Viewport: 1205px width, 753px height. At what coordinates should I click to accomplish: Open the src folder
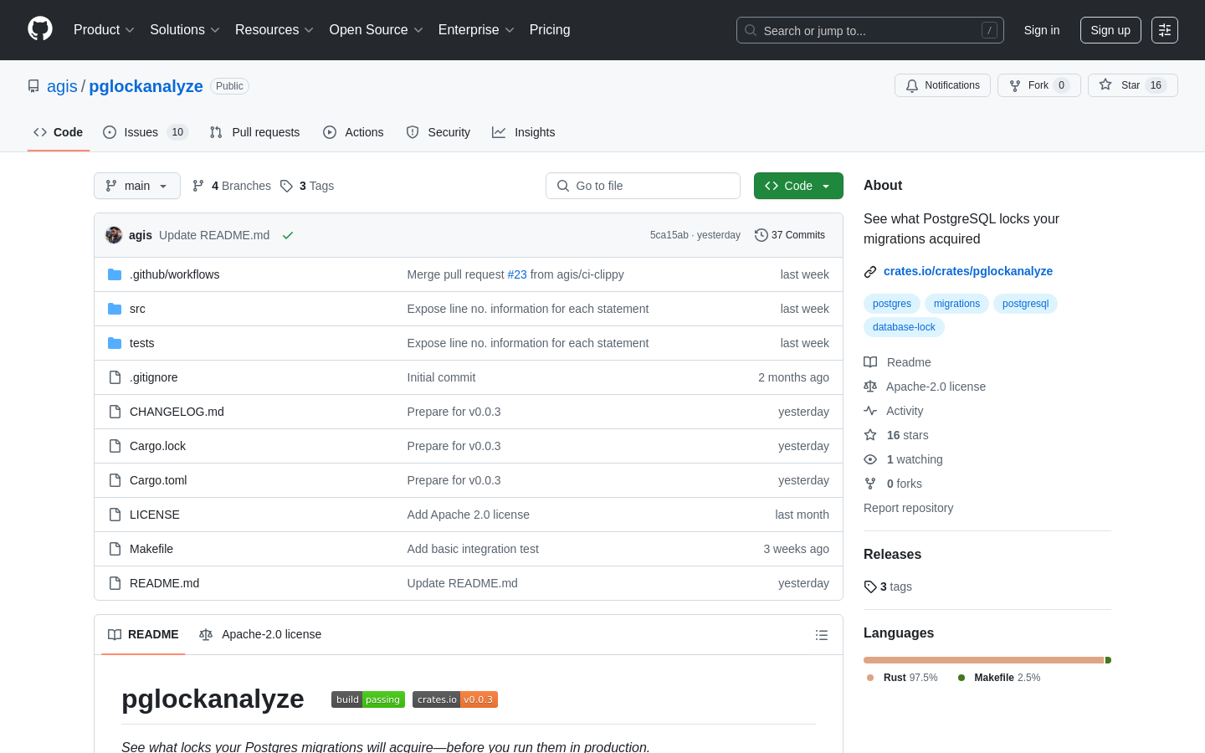click(137, 309)
